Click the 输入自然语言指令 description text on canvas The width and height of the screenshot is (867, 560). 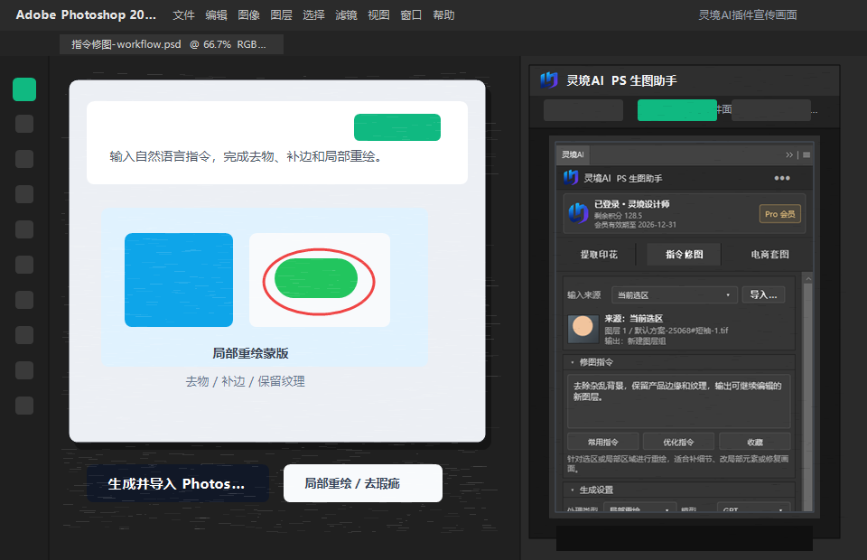[246, 157]
